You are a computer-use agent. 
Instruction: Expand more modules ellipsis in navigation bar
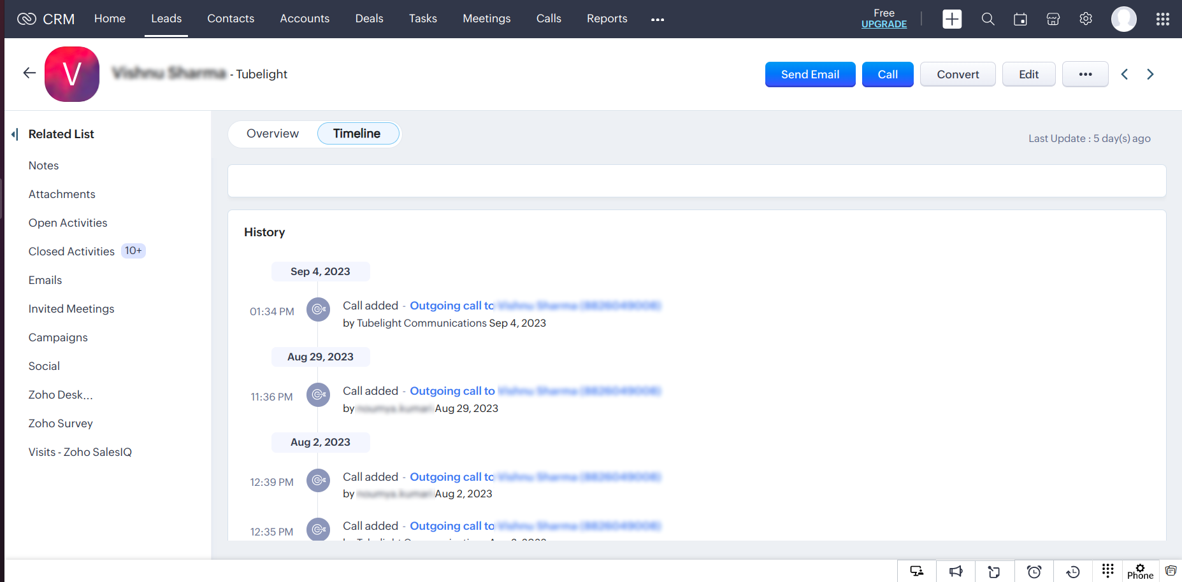tap(658, 20)
